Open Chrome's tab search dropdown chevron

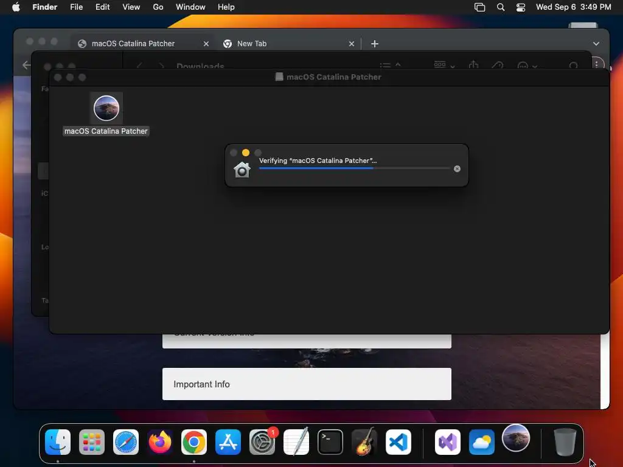pyautogui.click(x=596, y=44)
